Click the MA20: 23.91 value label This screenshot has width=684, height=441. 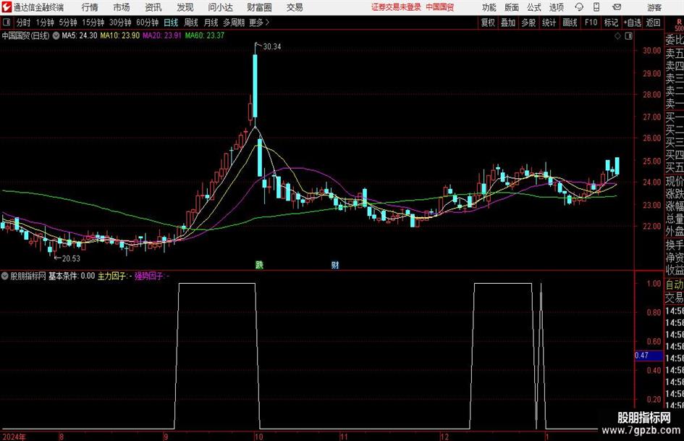click(x=162, y=35)
